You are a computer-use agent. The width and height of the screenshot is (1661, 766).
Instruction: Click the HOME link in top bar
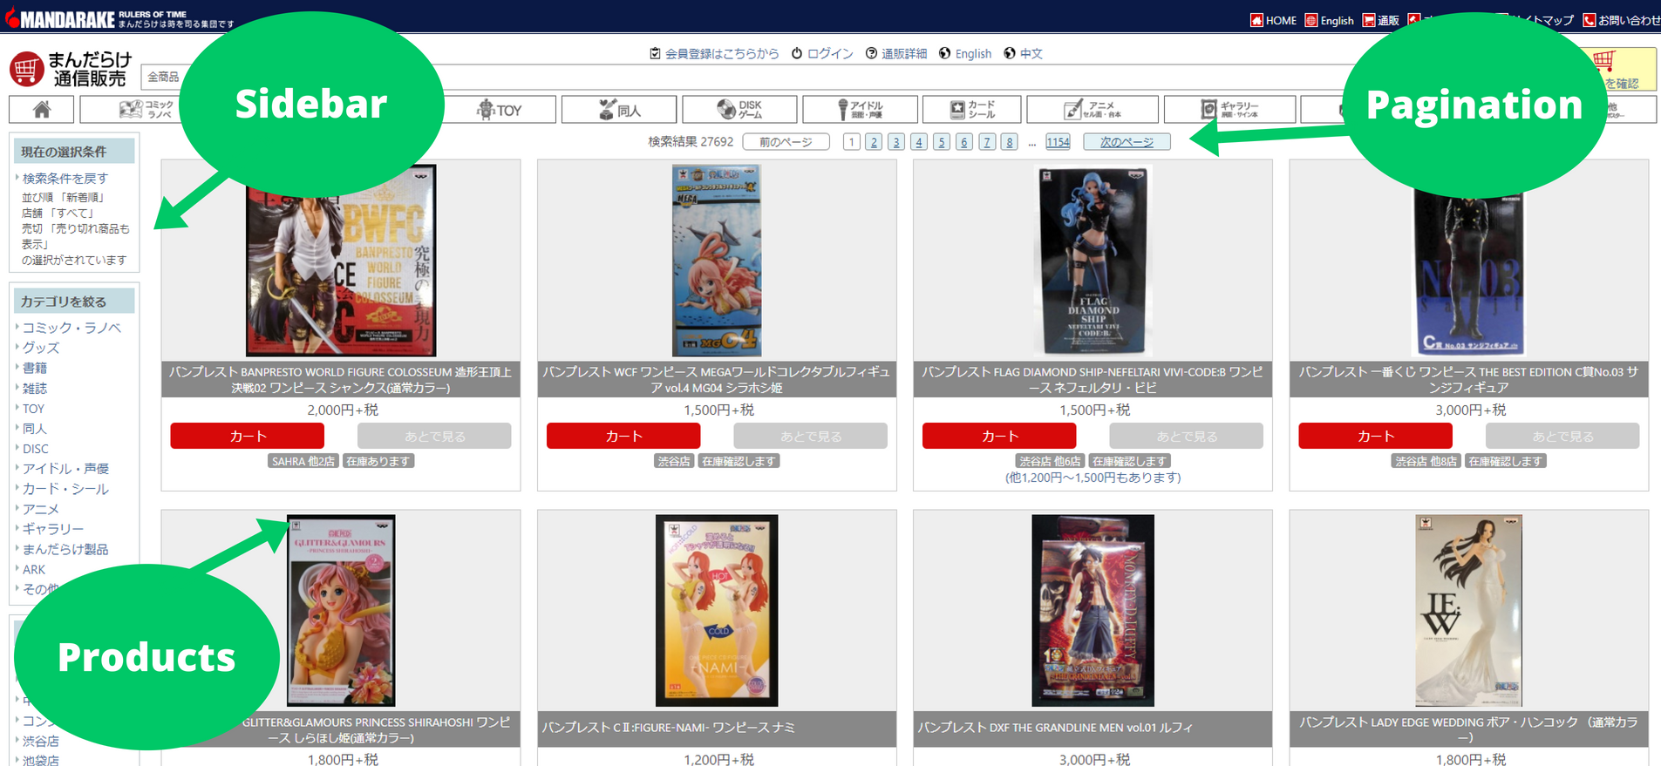[x=1273, y=20]
